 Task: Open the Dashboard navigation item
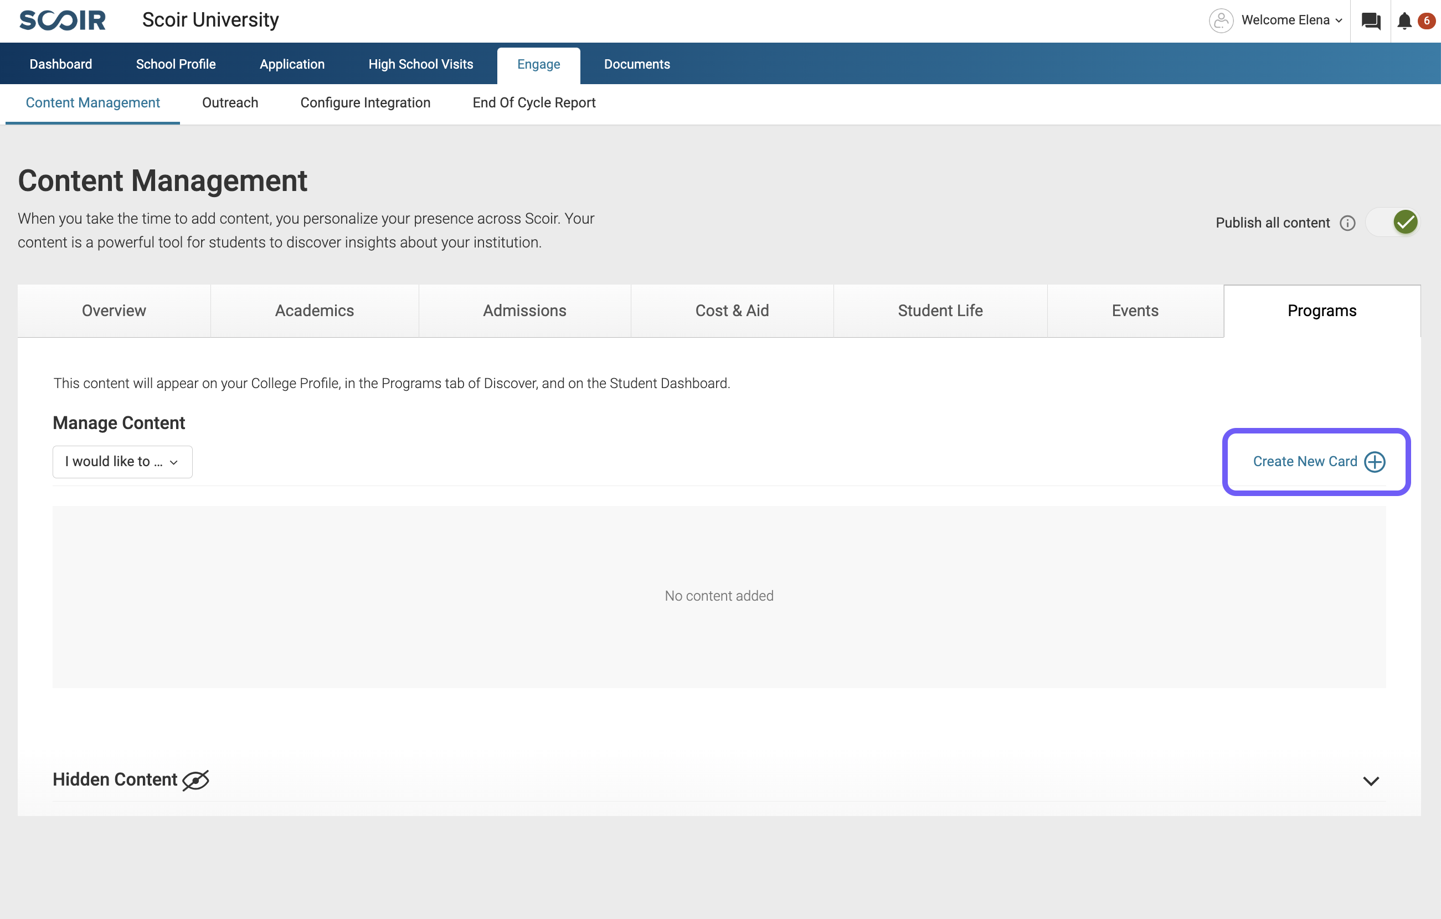60,64
